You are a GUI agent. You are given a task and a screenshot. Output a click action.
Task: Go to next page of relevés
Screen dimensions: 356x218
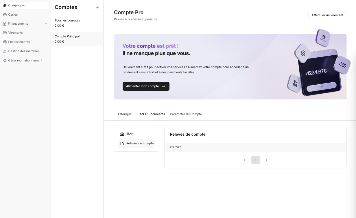coord(265,160)
